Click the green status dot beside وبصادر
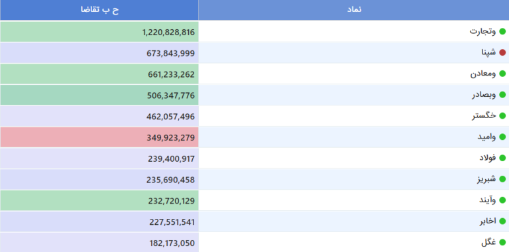509x252 pixels. point(502,95)
